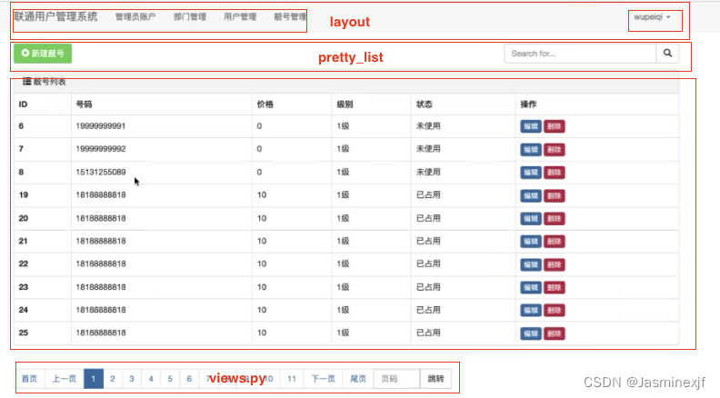
Task: Edit the row with ID 20
Action: click(x=531, y=218)
